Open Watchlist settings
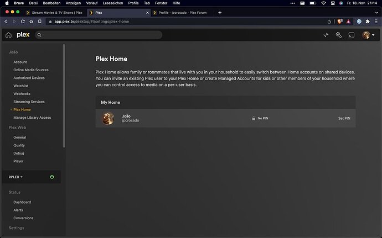The height and width of the screenshot is (238, 382). click(x=21, y=86)
